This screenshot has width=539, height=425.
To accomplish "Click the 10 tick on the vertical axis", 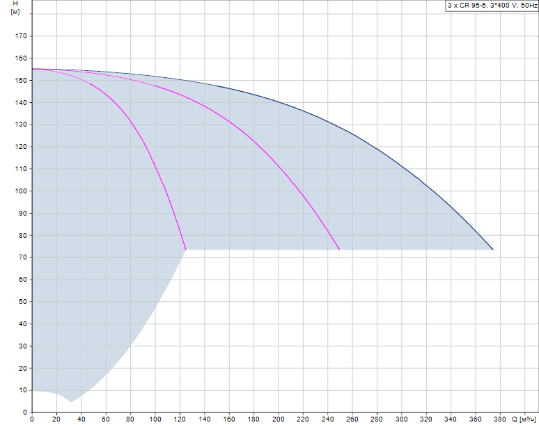I will [23, 390].
